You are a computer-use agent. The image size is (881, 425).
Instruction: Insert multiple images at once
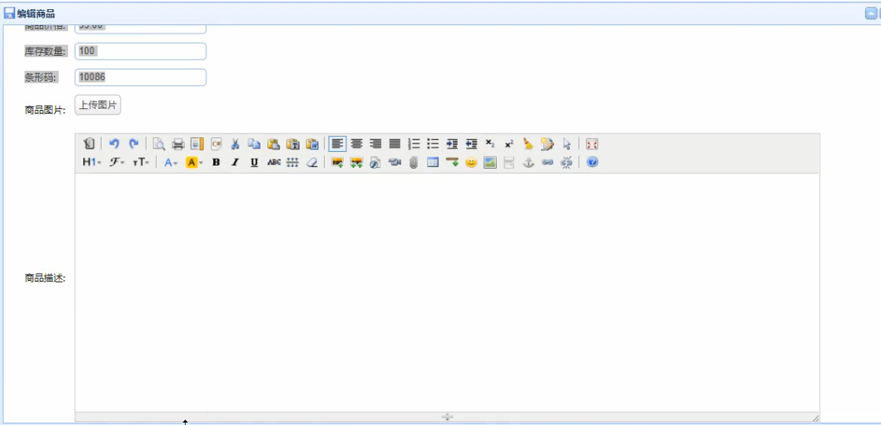coord(357,163)
